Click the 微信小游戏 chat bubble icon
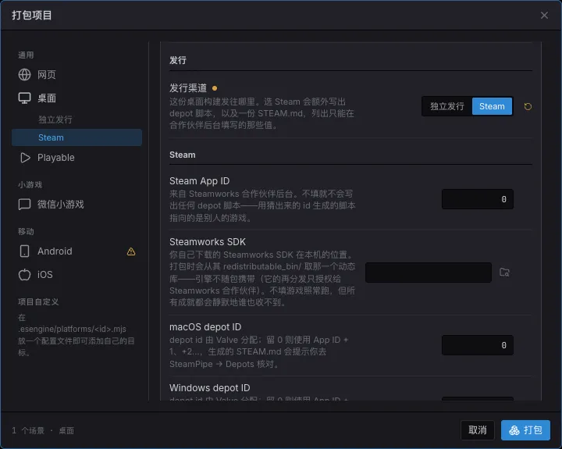562x449 pixels. click(24, 204)
